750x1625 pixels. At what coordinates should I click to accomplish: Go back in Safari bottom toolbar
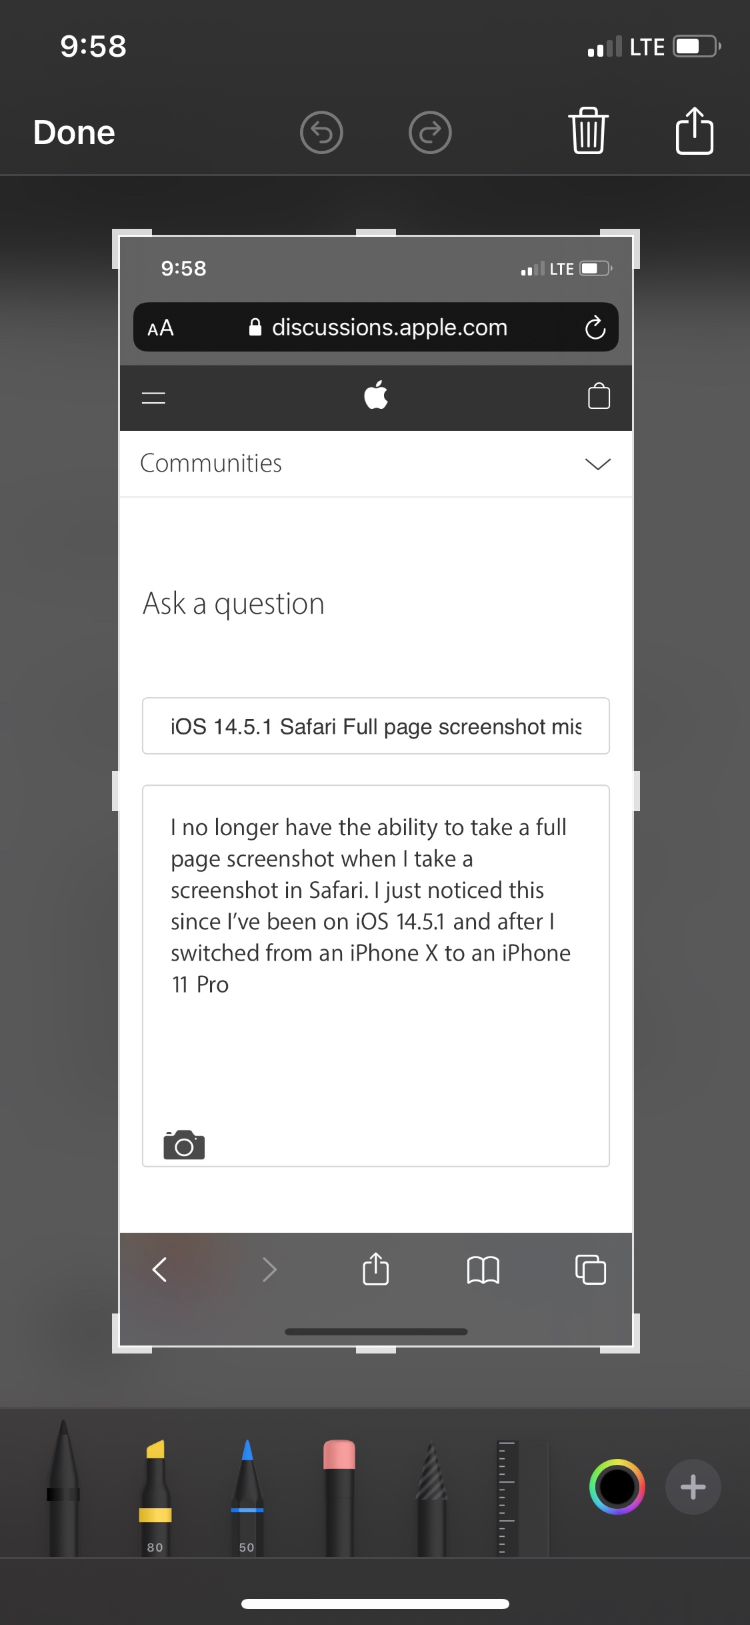[160, 1269]
